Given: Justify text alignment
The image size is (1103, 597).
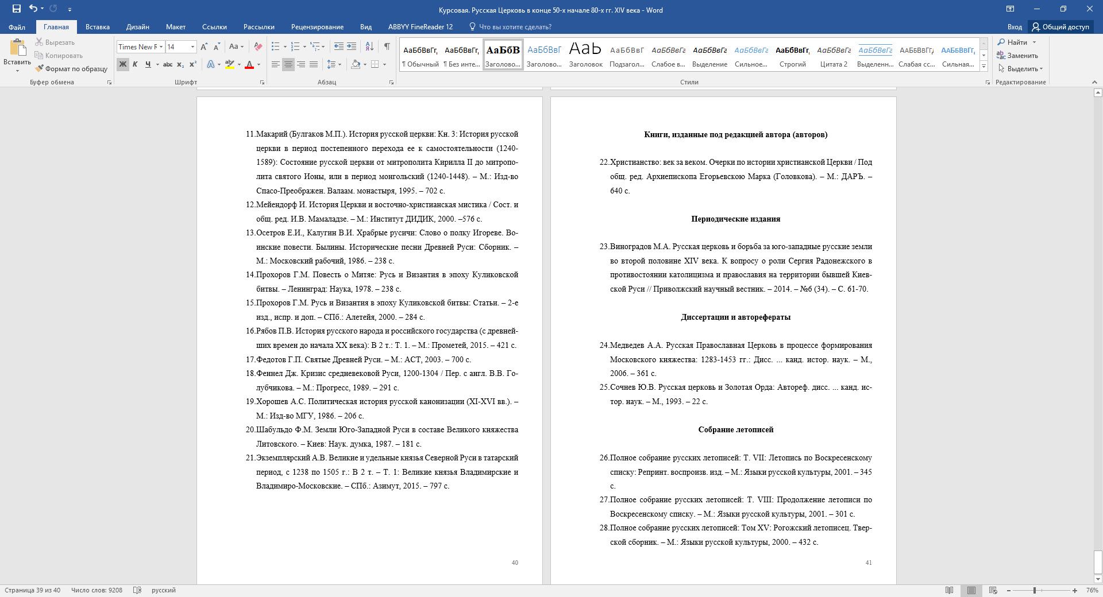Looking at the screenshot, I should click(x=314, y=64).
